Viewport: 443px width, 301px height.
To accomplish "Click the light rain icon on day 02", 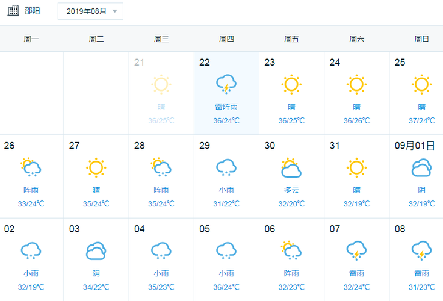I will (31, 250).
